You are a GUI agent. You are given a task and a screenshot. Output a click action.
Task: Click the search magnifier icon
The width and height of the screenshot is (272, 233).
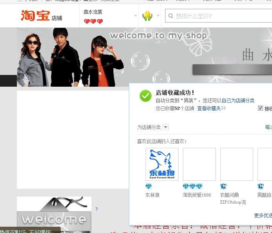171,16
